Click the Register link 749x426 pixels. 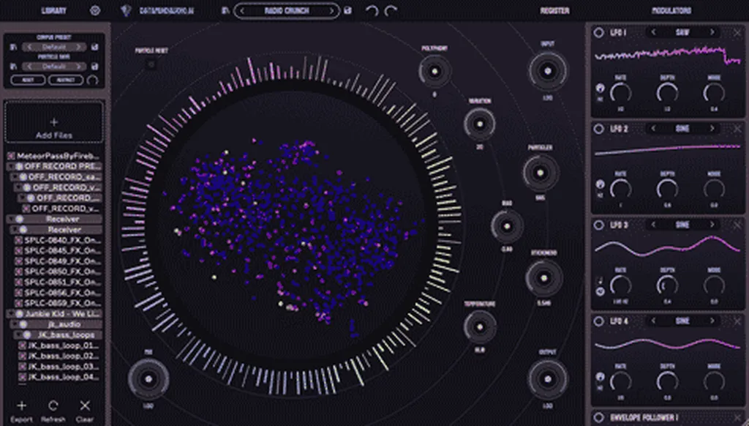point(554,11)
